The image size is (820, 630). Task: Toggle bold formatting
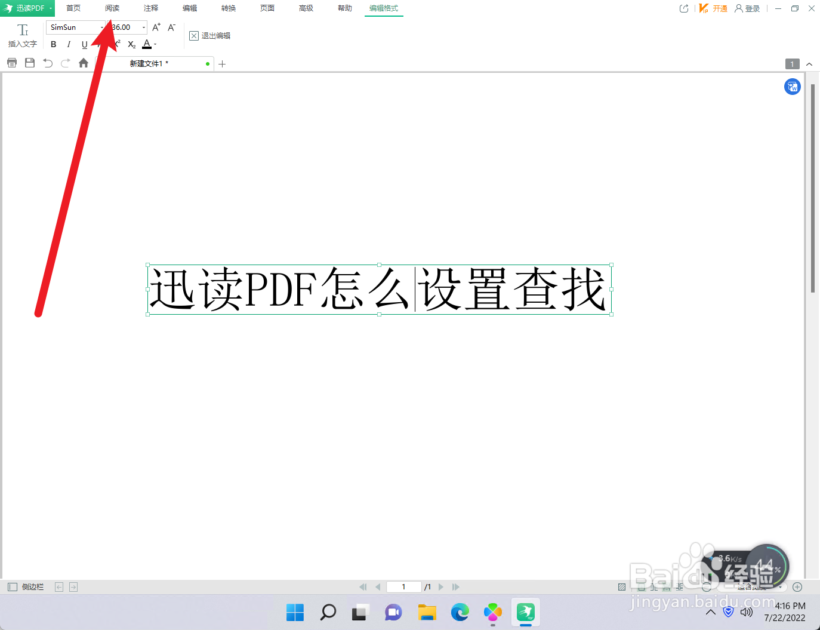click(54, 44)
